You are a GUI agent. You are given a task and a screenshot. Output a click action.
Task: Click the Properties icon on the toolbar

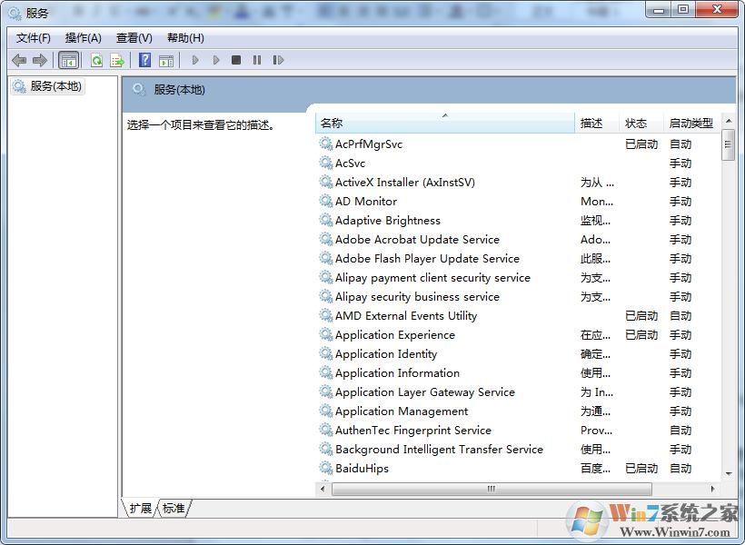coord(167,59)
